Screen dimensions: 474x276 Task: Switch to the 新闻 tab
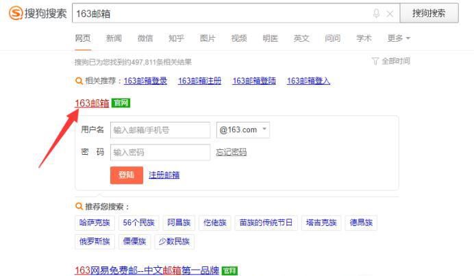114,38
